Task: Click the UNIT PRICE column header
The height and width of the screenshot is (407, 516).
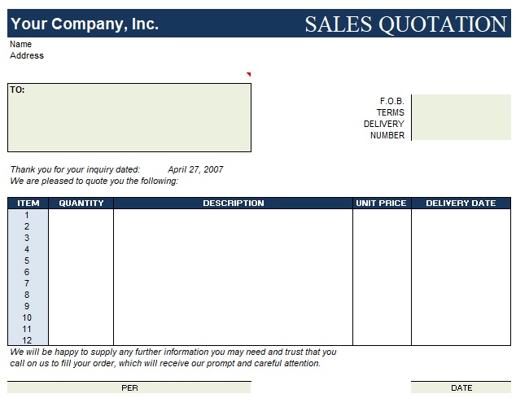Action: 381,203
